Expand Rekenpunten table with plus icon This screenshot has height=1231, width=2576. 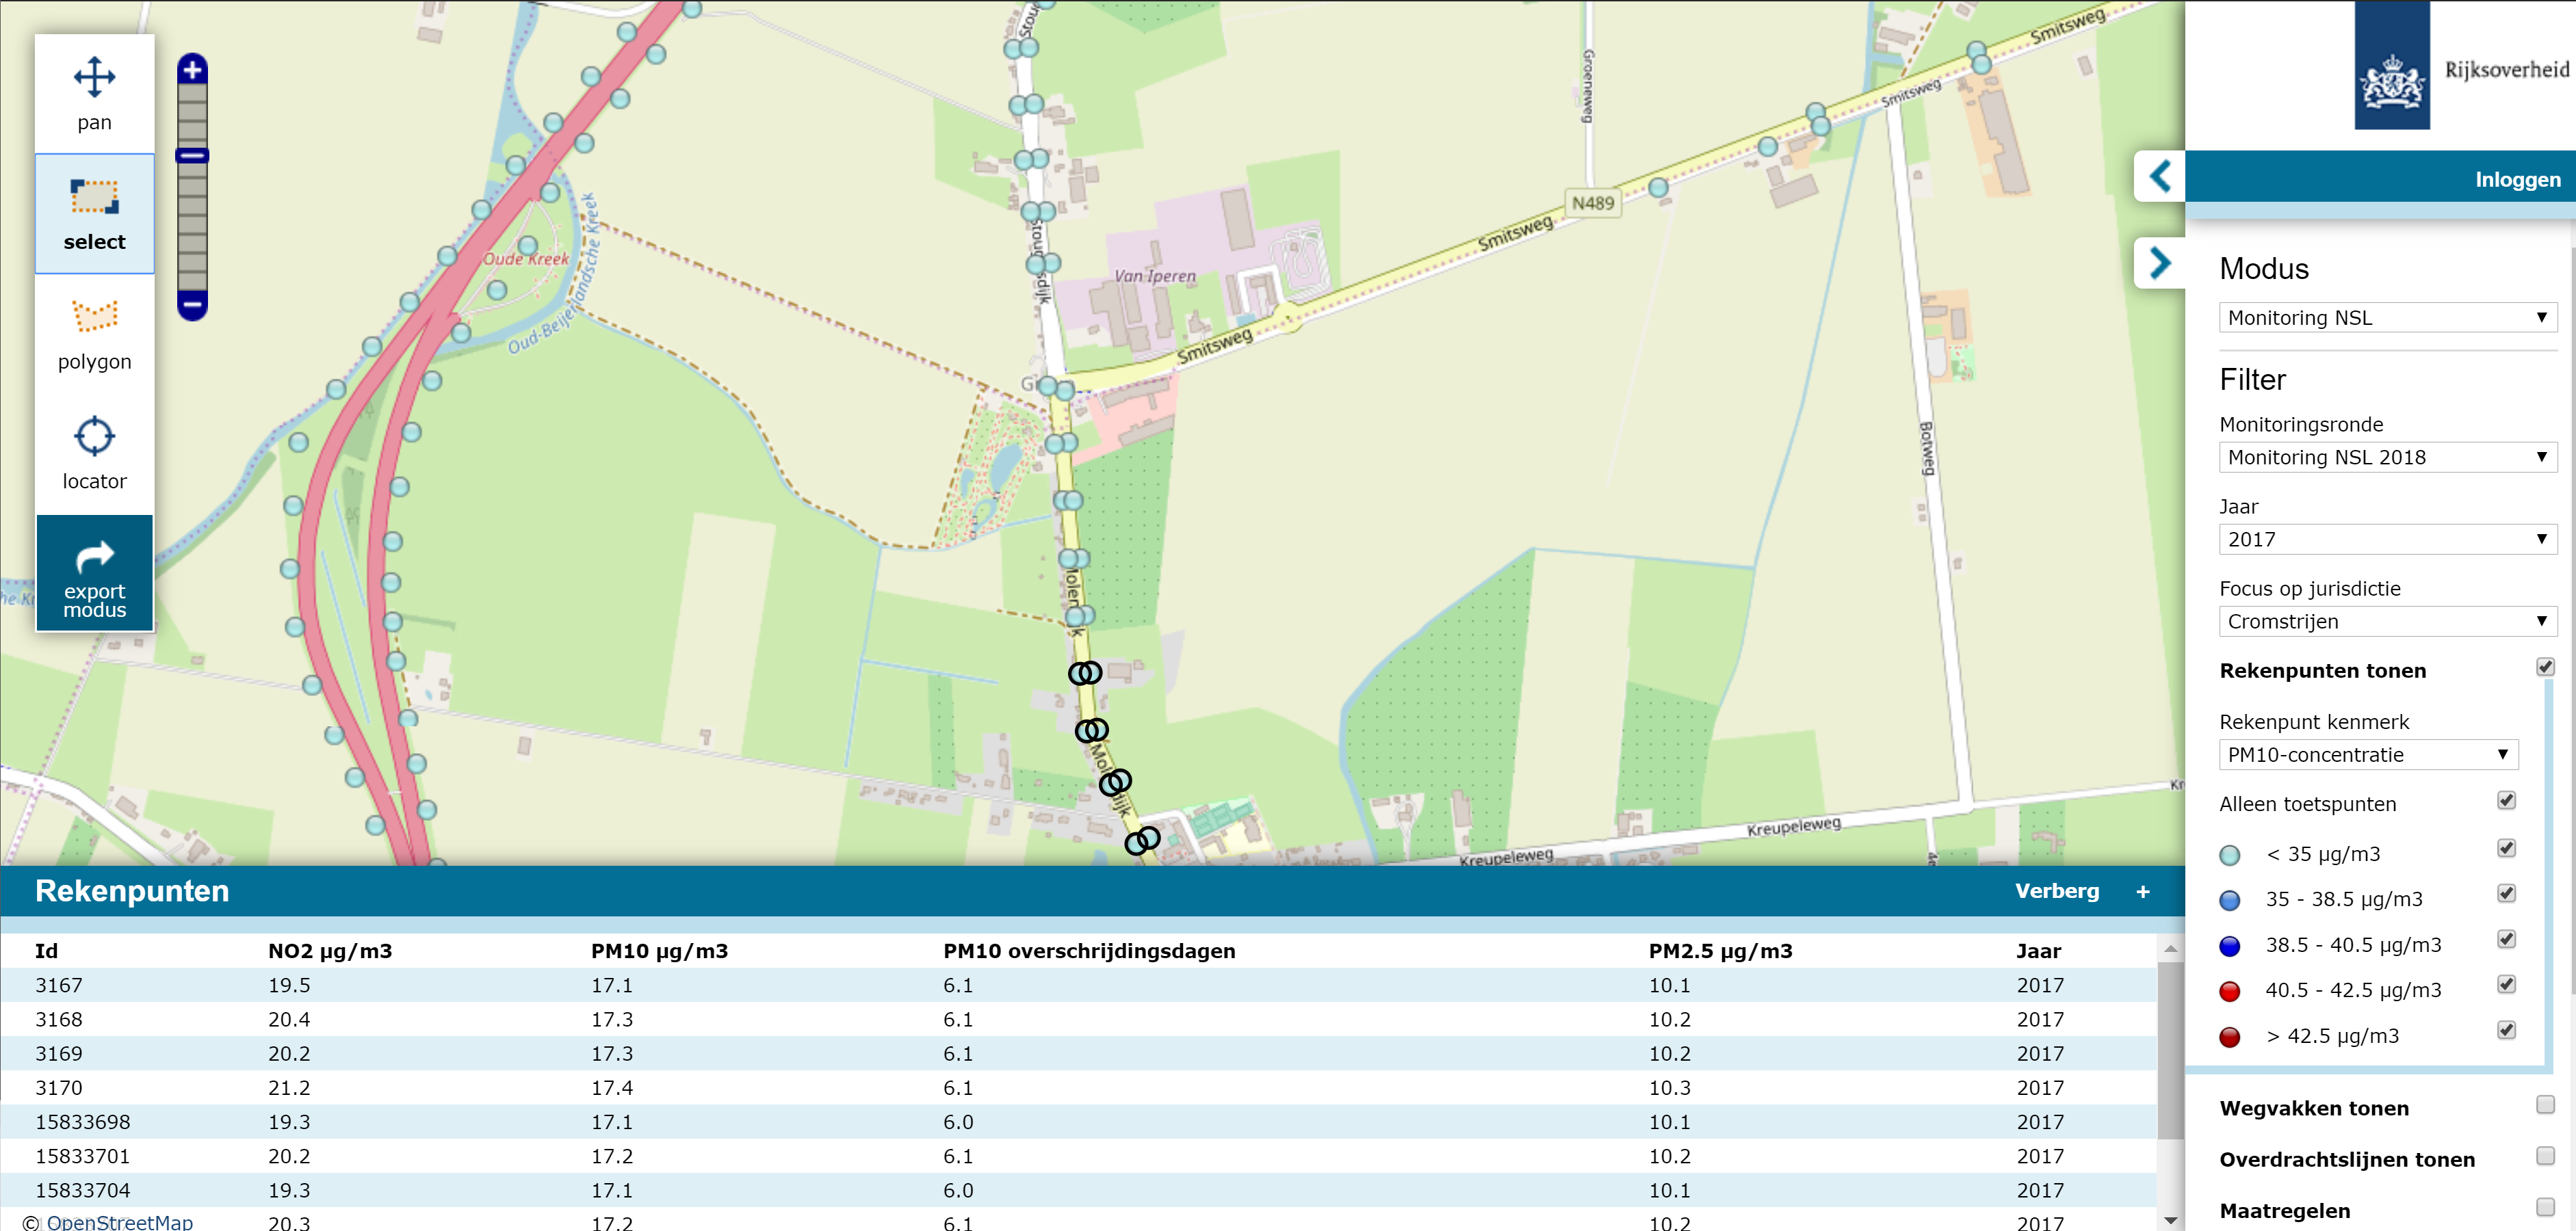coord(2142,891)
